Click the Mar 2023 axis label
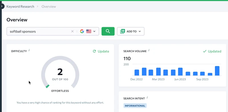Screen dimensions: 228x112 (158, 79)
